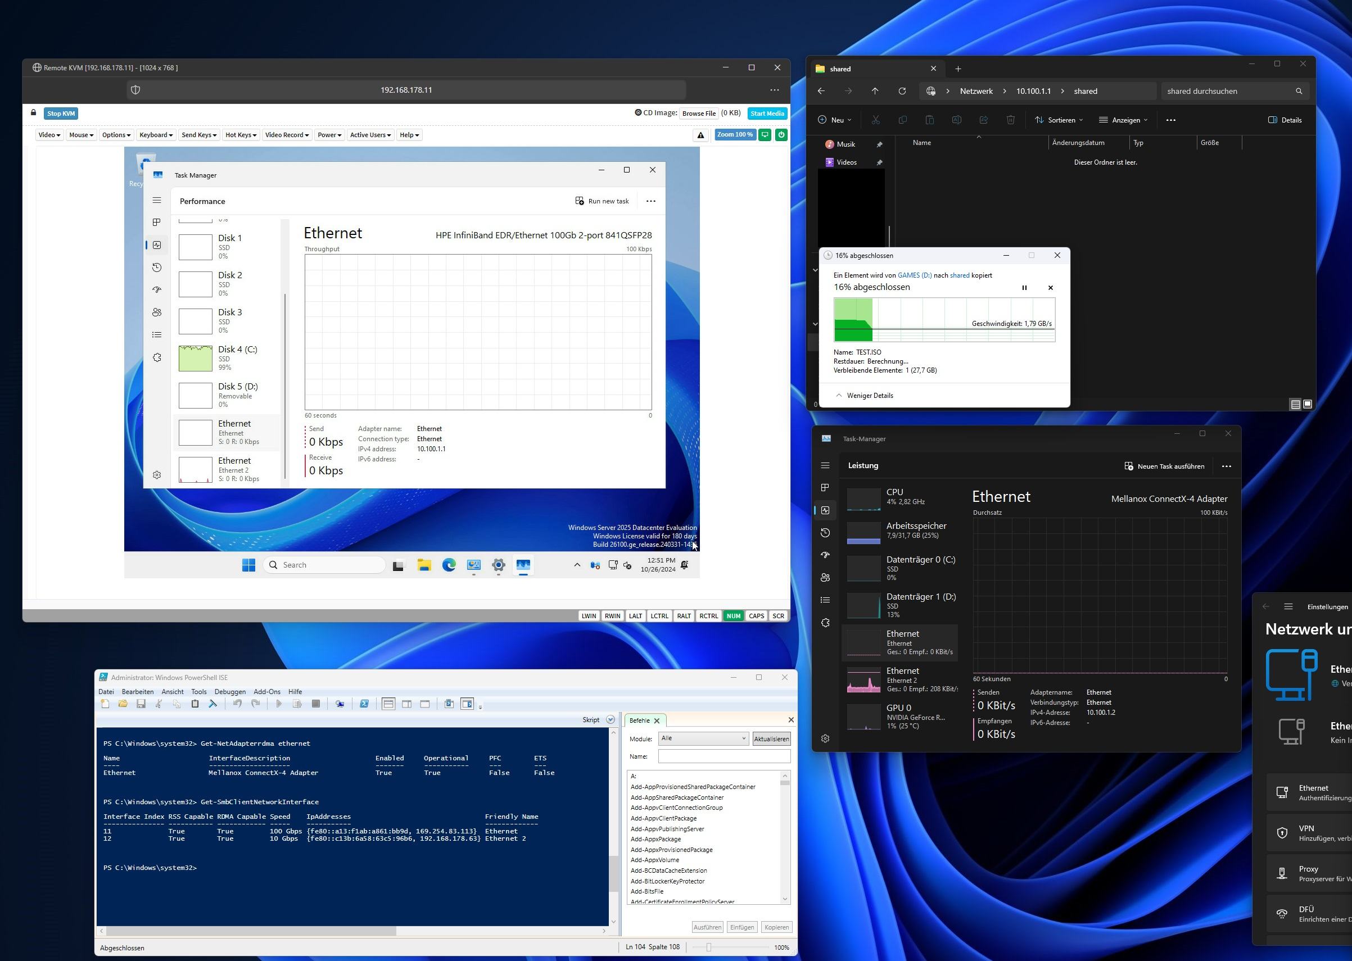Toggle RALT key indicator in KVM
The width and height of the screenshot is (1352, 961).
point(684,616)
